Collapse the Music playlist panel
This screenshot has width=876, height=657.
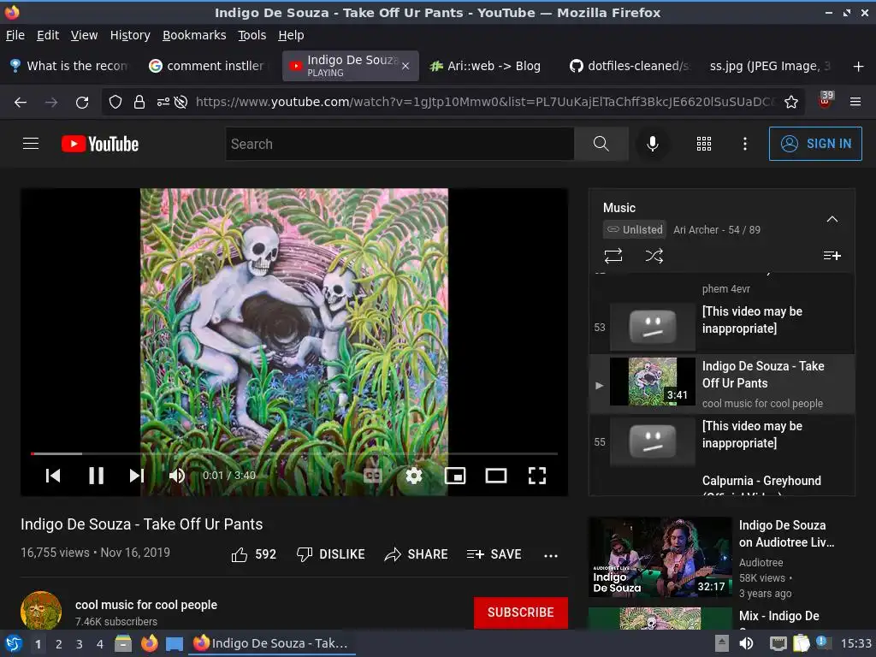832,218
